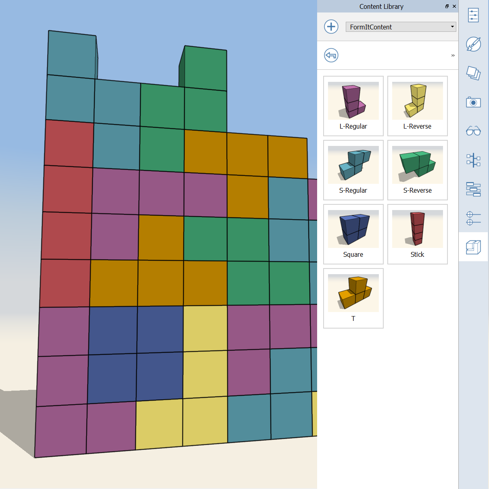
Task: Select the L-Reverse yellow block
Action: coord(418,106)
